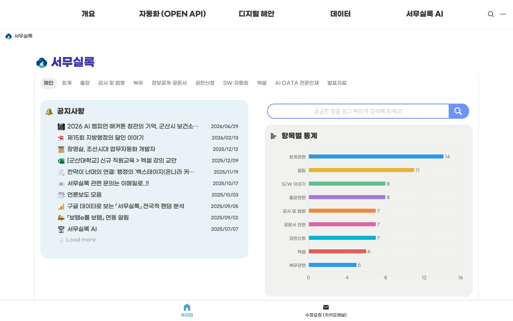Click the 우리집 home icon in bottom bar
Viewport: 513px width, 321px height.
pos(187,307)
